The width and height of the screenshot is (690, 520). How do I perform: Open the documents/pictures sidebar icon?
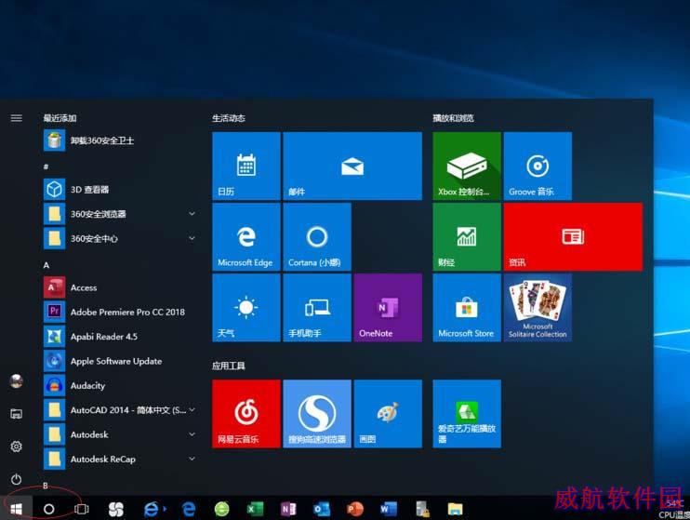pyautogui.click(x=17, y=413)
